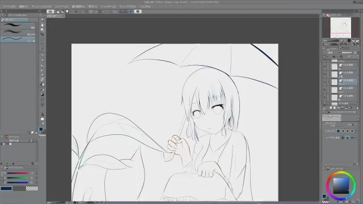Screen dimensions: 363x204
Task: Adjust the red RGB color slider
Action: (x=18, y=173)
